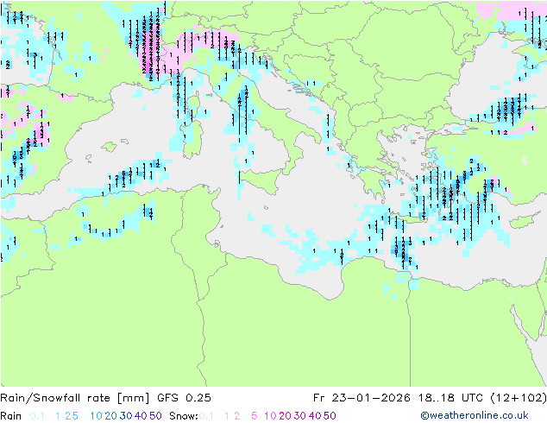The image size is (547, 423).
Task: Click the 'Snow:' legend label
Action: coord(184,416)
